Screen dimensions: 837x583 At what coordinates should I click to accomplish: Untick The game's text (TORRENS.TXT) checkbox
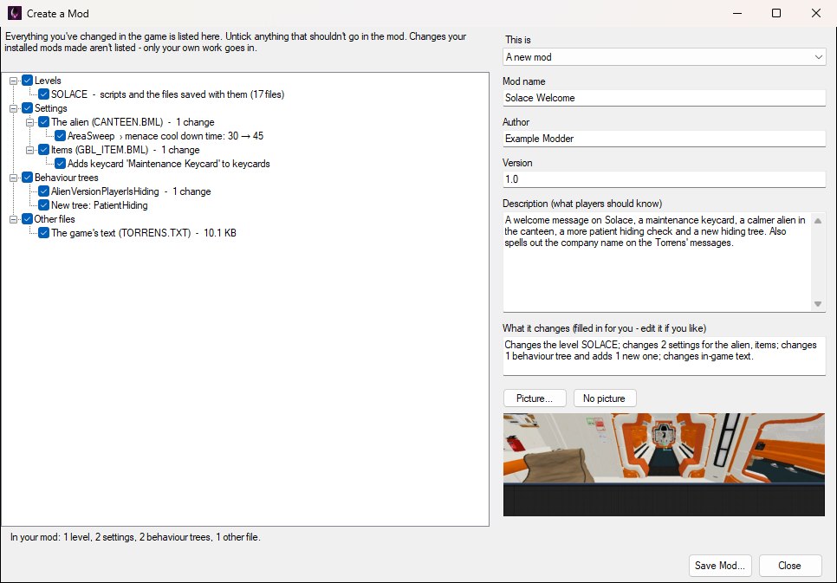tap(44, 233)
